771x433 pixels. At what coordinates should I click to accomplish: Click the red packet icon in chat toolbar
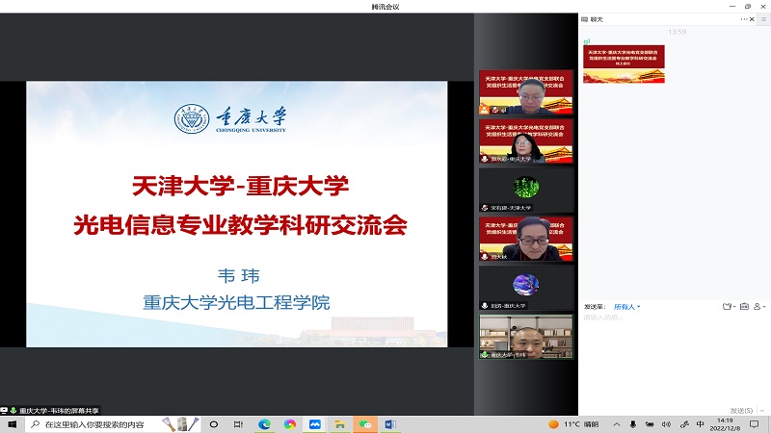click(745, 307)
